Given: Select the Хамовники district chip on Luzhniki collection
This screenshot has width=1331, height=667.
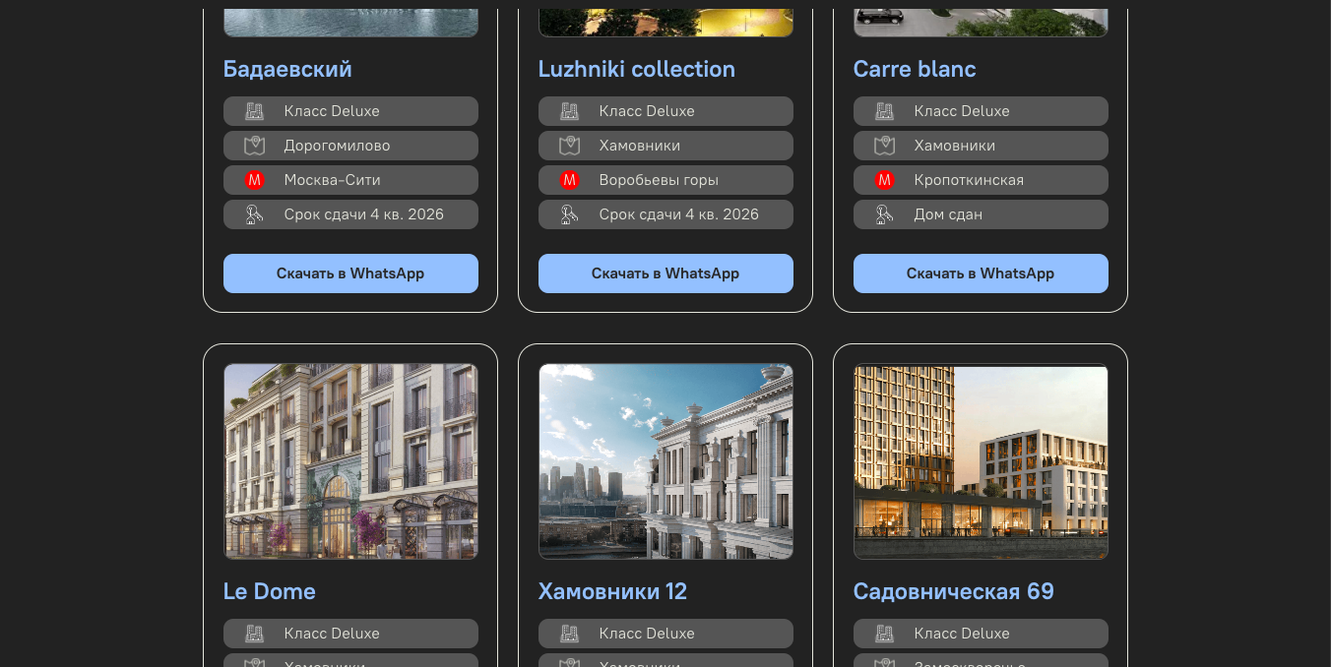Looking at the screenshot, I should coord(665,146).
